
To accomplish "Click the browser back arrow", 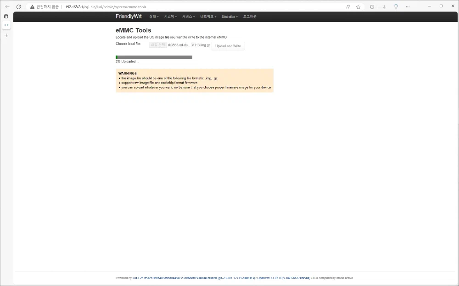I will (x=7, y=7).
